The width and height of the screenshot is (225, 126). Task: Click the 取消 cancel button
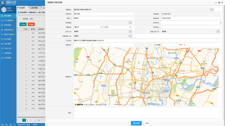[x=147, y=123]
